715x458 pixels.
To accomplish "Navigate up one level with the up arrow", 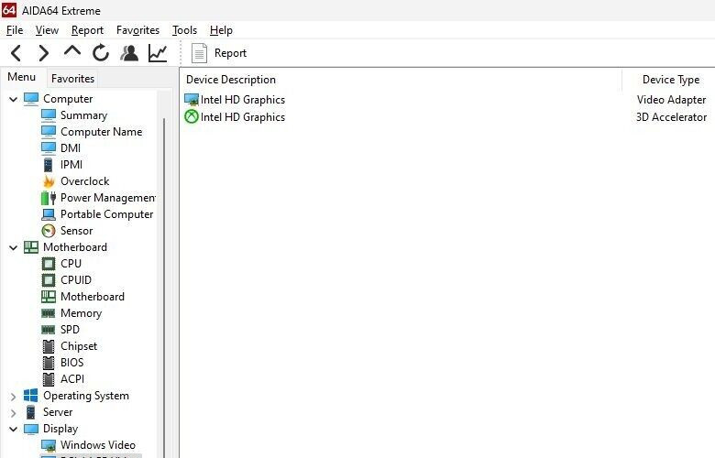I will click(x=72, y=50).
